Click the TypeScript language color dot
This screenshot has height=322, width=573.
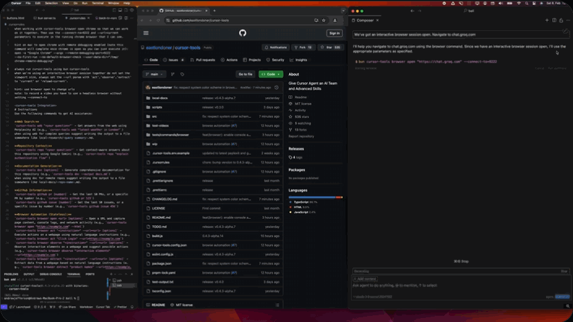[x=290, y=202]
